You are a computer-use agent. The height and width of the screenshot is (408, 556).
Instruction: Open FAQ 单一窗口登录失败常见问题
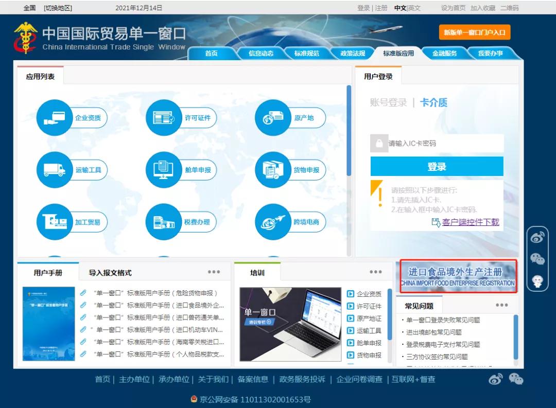pos(443,320)
